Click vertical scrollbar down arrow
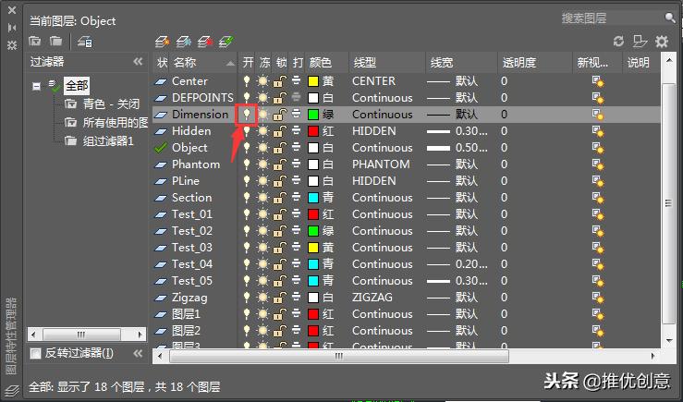The width and height of the screenshot is (683, 402). [669, 340]
